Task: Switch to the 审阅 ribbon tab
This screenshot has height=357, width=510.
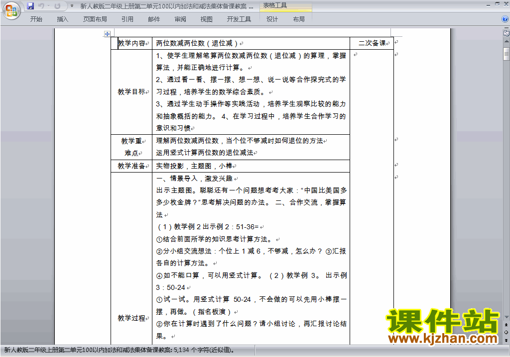Action: 180,19
